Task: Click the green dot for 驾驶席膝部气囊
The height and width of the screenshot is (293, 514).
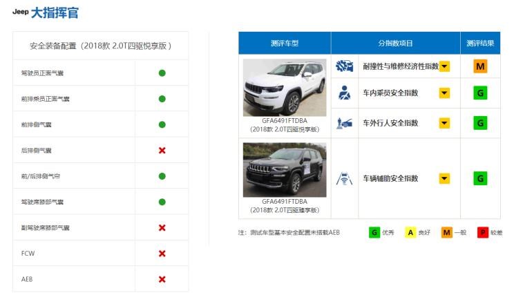Action: 162,202
